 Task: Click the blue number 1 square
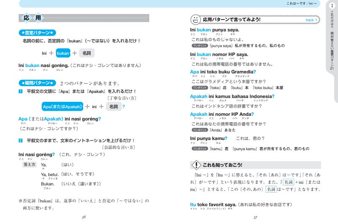(x=20, y=91)
